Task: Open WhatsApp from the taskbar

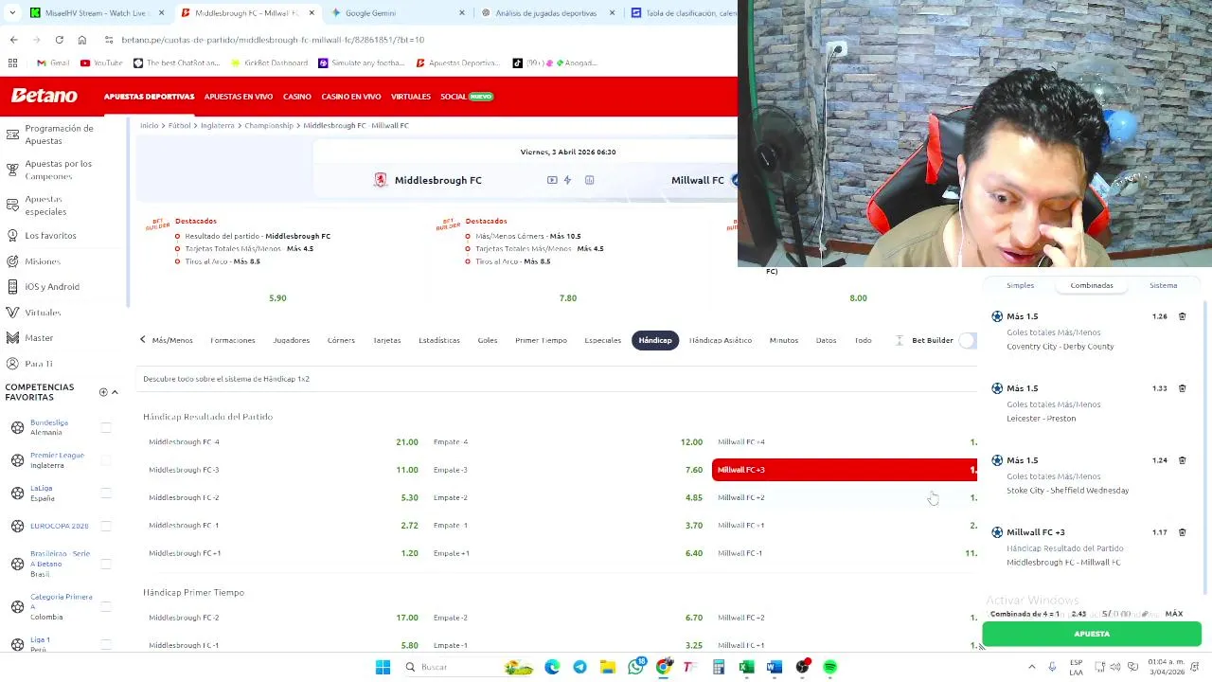Action: (635, 667)
